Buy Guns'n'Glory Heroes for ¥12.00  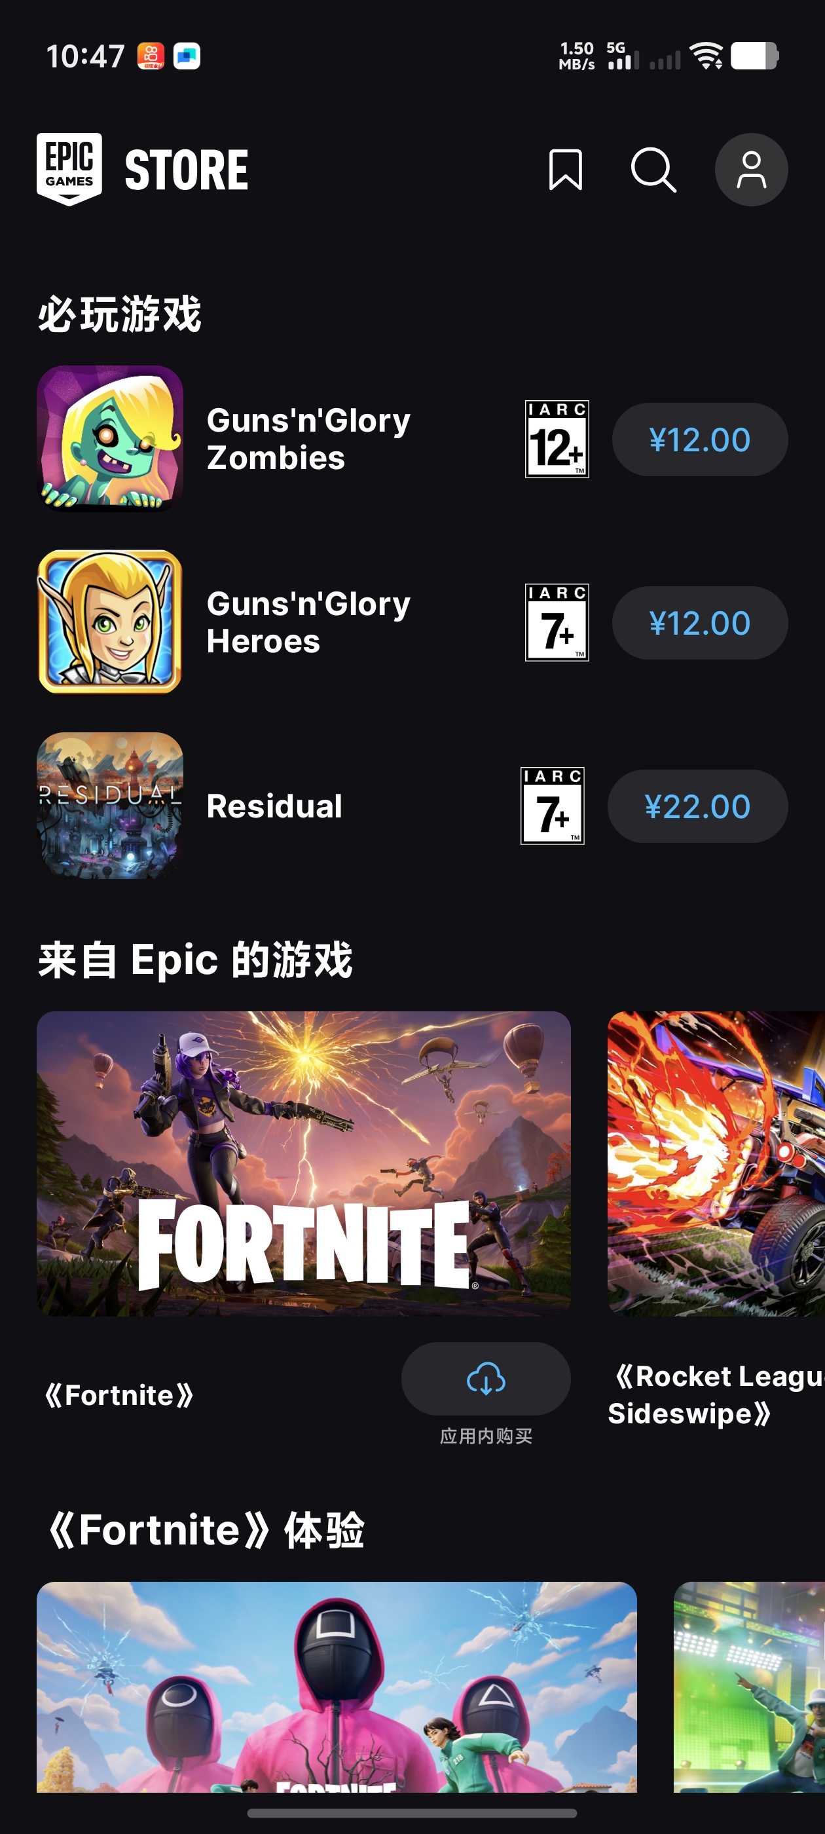[x=700, y=623]
